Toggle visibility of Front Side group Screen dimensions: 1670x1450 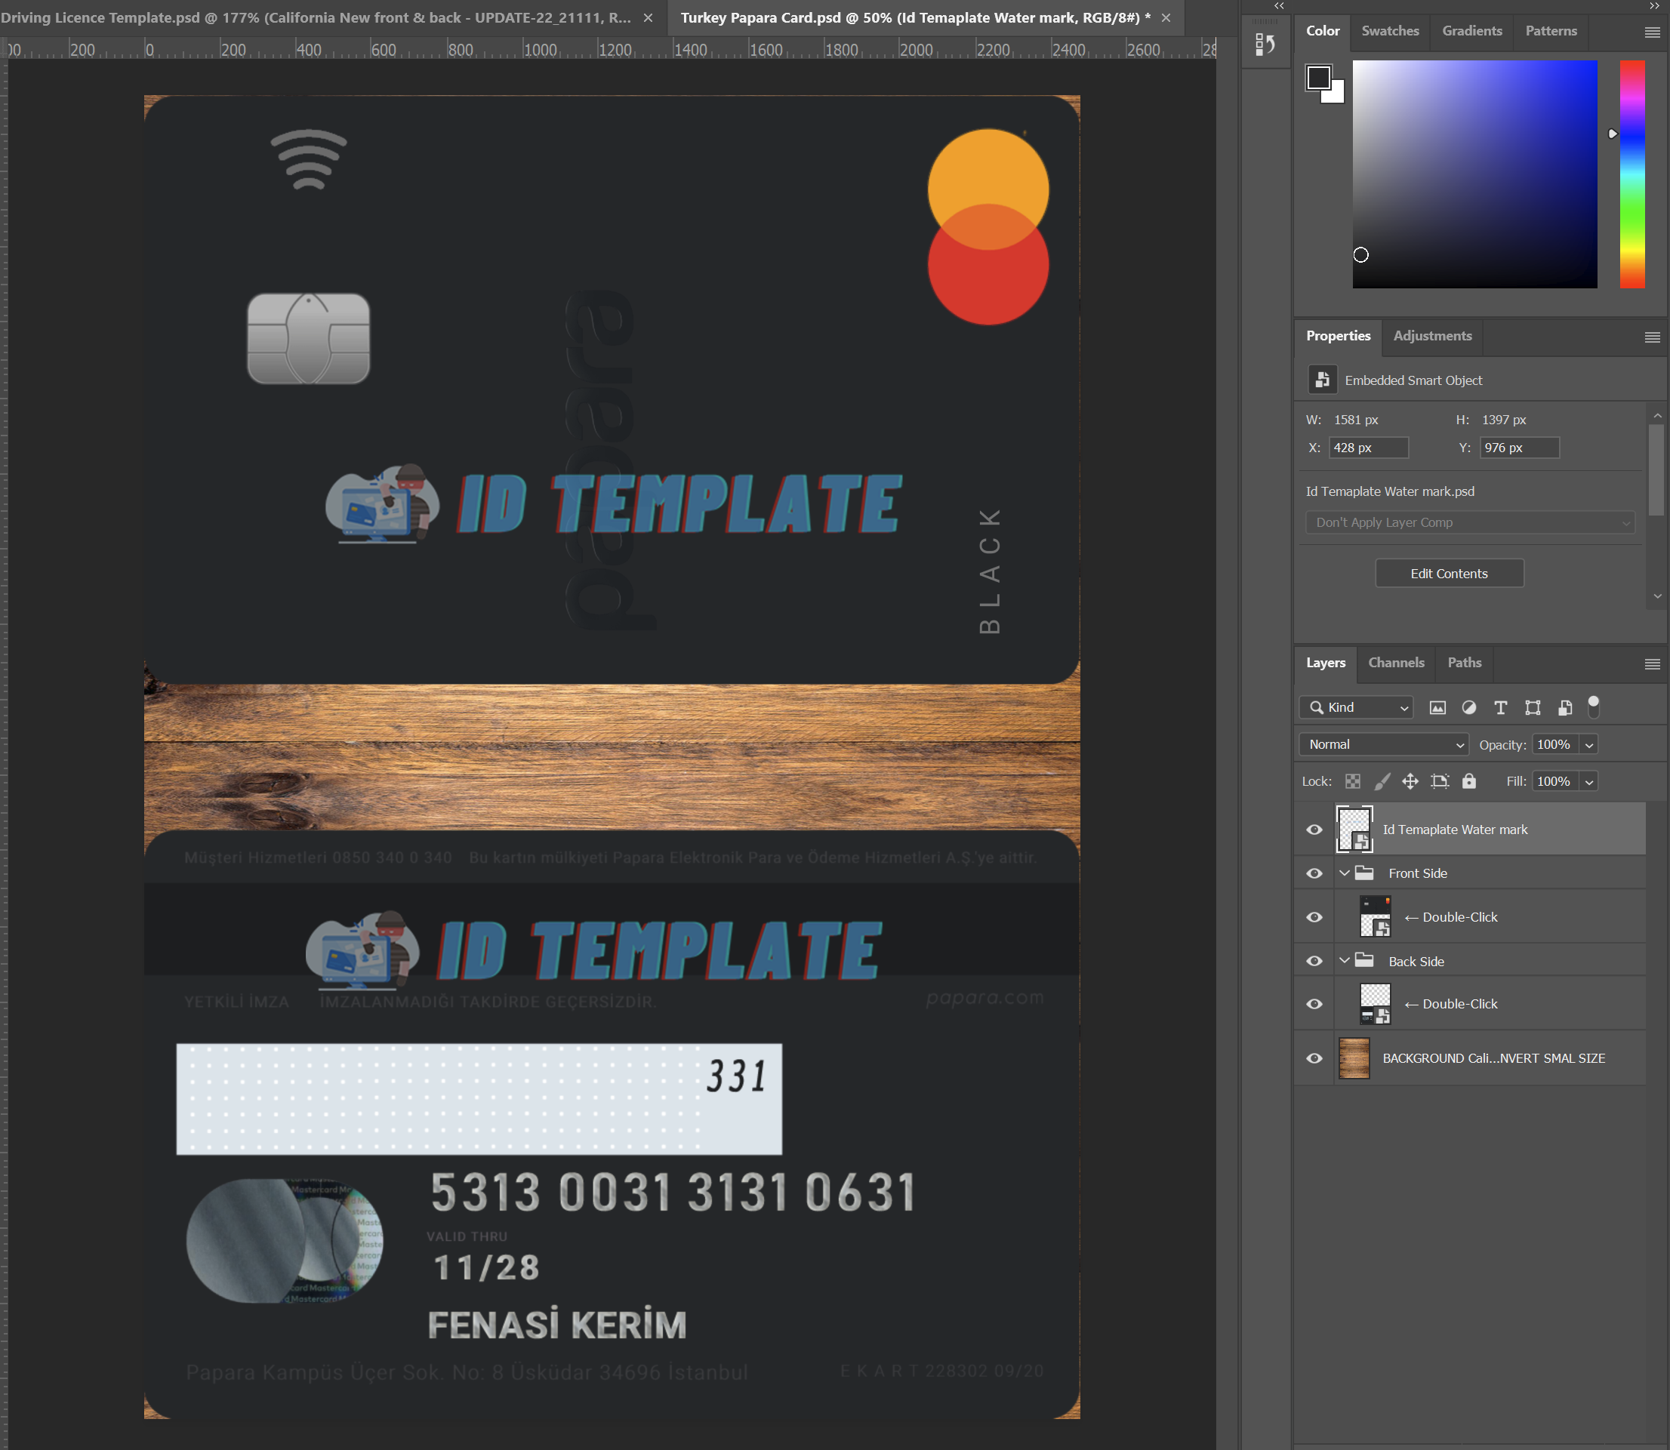[1314, 873]
